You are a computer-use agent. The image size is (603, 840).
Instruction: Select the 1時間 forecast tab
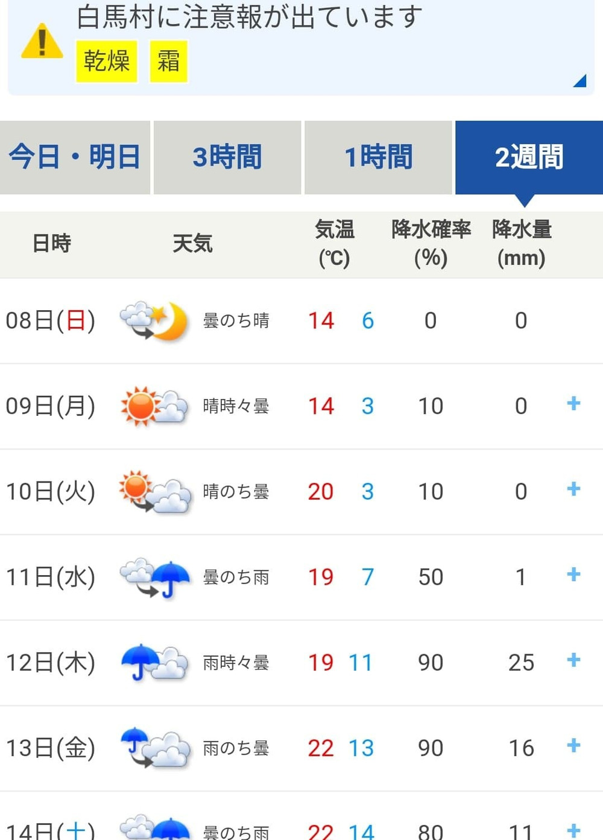point(378,157)
